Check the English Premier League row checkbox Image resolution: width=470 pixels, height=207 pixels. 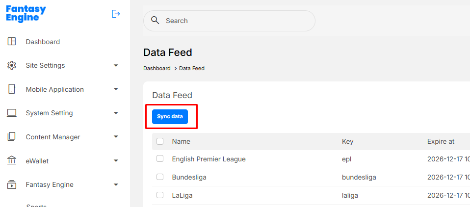point(160,159)
